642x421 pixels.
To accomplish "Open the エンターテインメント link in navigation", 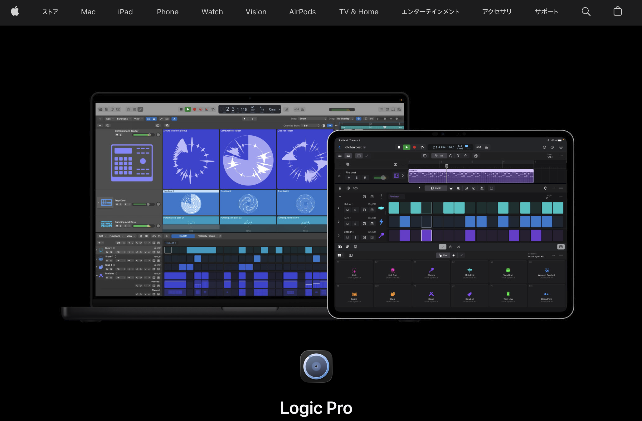I will [x=430, y=12].
